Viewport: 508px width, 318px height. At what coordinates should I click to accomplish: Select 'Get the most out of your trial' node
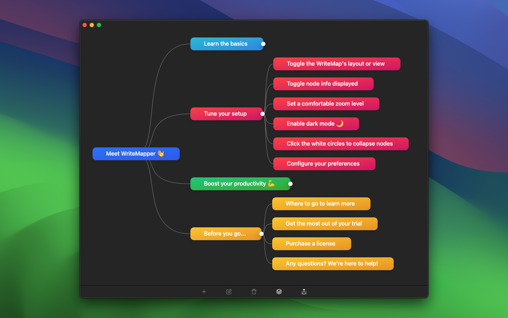[x=325, y=224]
